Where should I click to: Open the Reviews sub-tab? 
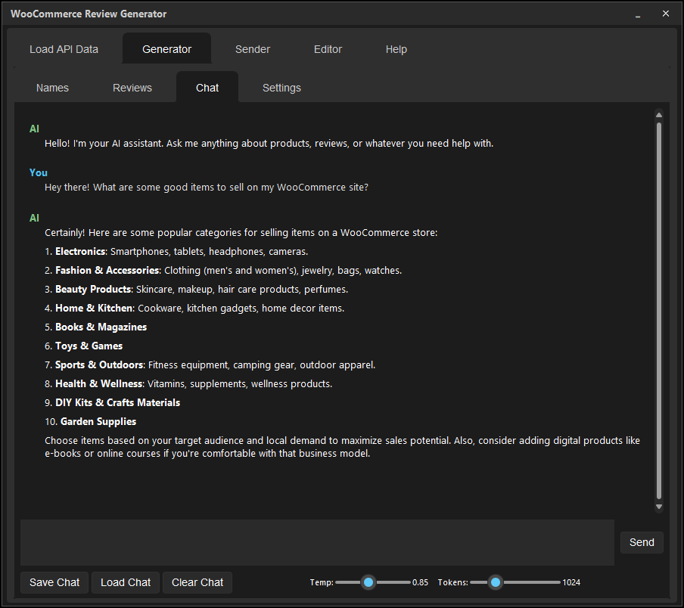coord(132,88)
